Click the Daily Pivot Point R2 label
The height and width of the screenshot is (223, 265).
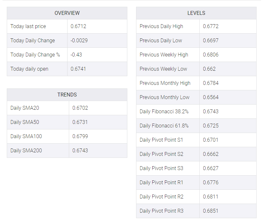(x=161, y=197)
